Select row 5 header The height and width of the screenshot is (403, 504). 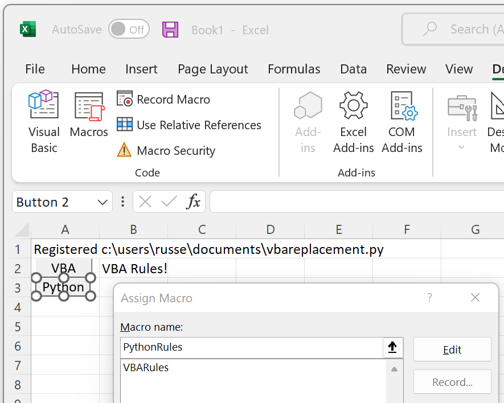17,327
